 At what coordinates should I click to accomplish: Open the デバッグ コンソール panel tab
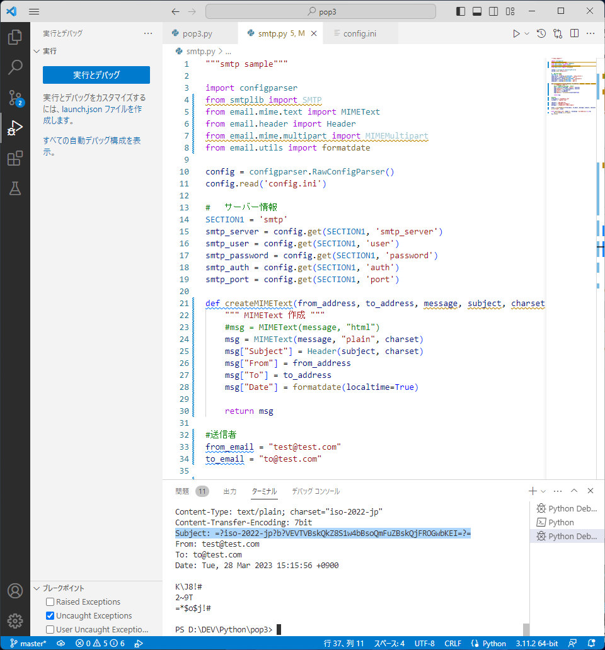pyautogui.click(x=316, y=491)
